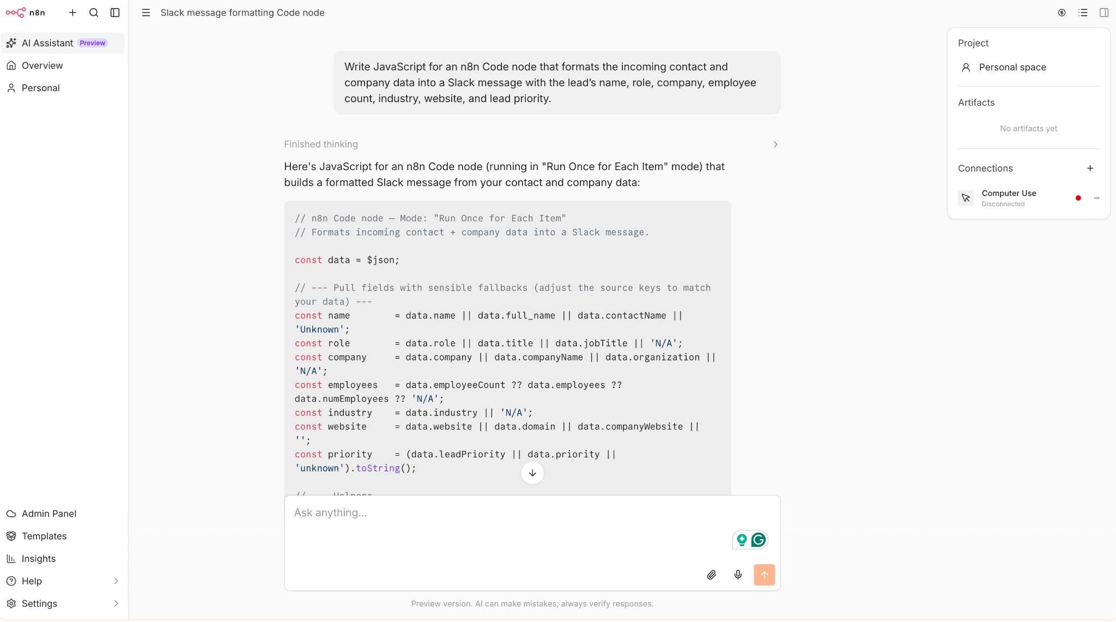This screenshot has width=1116, height=622.
Task: Click the n8n logo icon
Action: click(x=16, y=13)
